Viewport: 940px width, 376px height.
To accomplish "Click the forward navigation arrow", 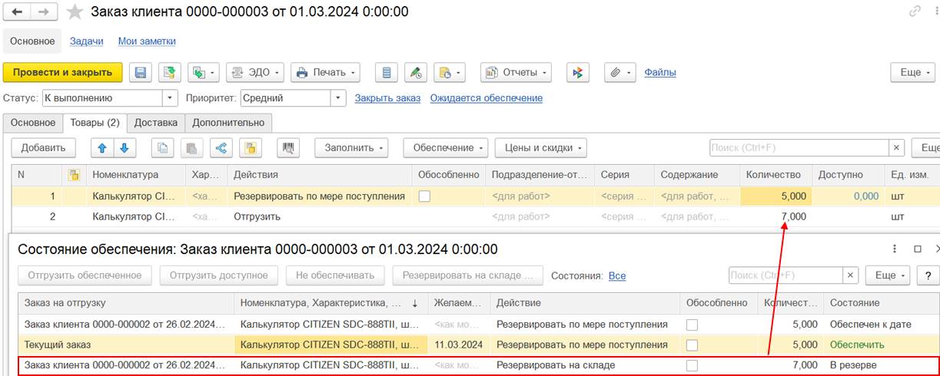I will tap(43, 12).
